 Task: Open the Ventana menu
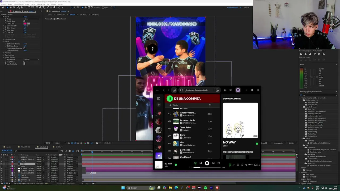pos(53,4)
